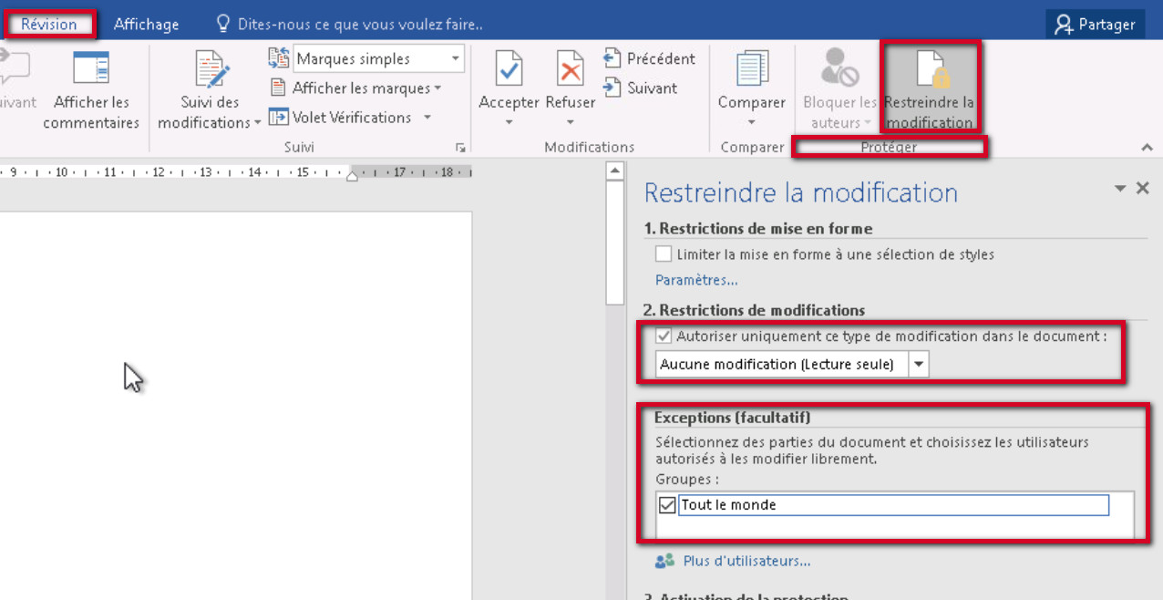Uncheck Autoriser uniquement ce type de modification
Viewport: 1163px width, 600px height.
[664, 336]
